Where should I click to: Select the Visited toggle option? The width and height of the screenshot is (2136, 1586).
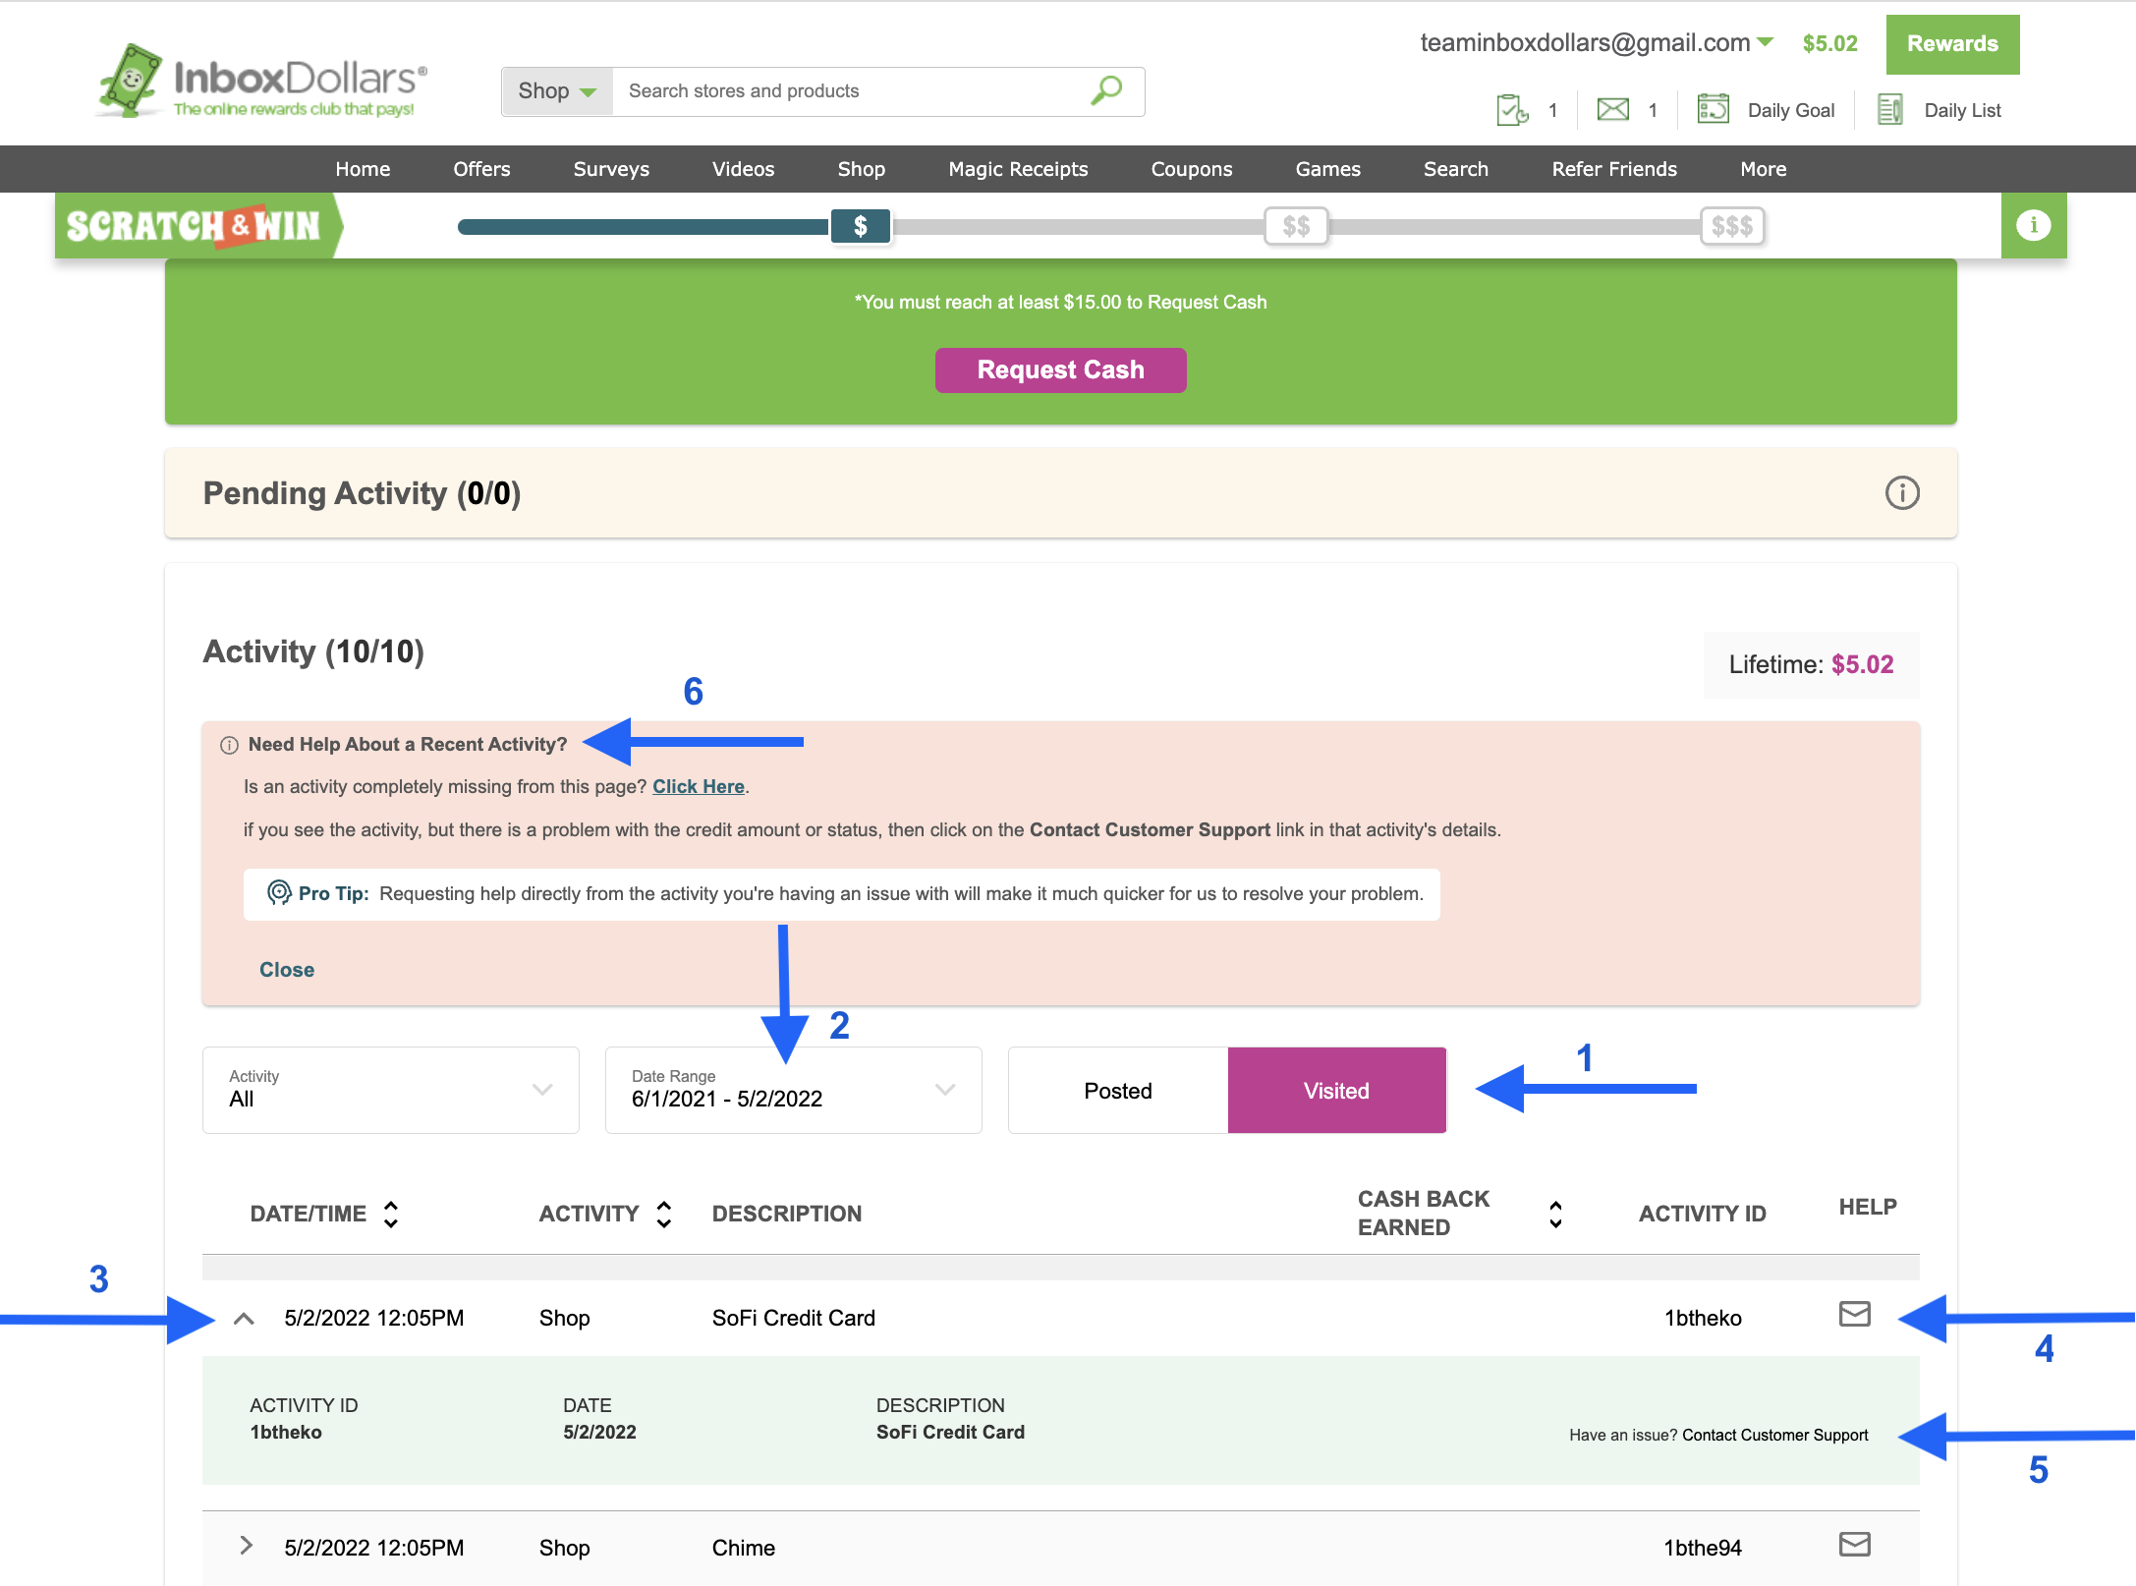tap(1336, 1091)
